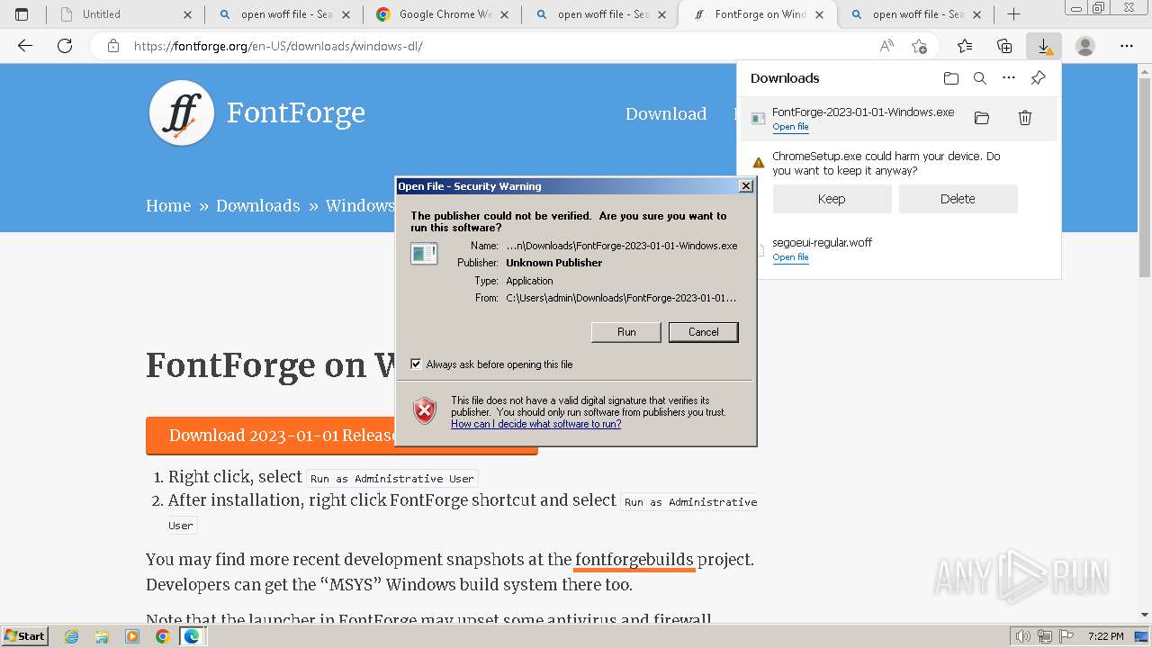Screen dimensions: 1152x648
Task: Close the FontForge on Windows tab
Action: pos(820,14)
